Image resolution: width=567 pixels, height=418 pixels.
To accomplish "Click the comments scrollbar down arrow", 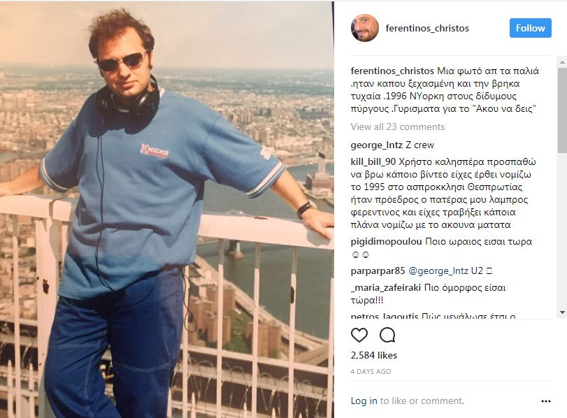I will click(562, 312).
